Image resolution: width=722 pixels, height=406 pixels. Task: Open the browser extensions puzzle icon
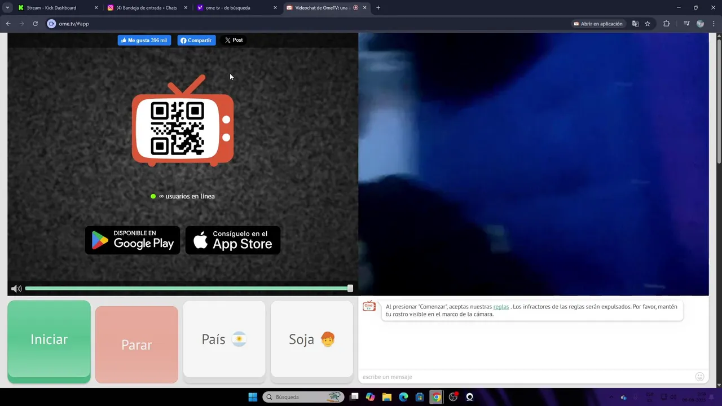(x=666, y=24)
